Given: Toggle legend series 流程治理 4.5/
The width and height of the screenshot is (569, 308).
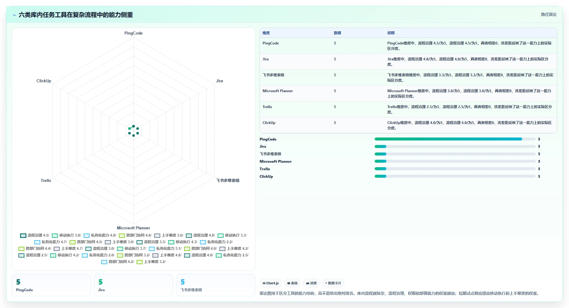Looking at the screenshot, I should 35,235.
